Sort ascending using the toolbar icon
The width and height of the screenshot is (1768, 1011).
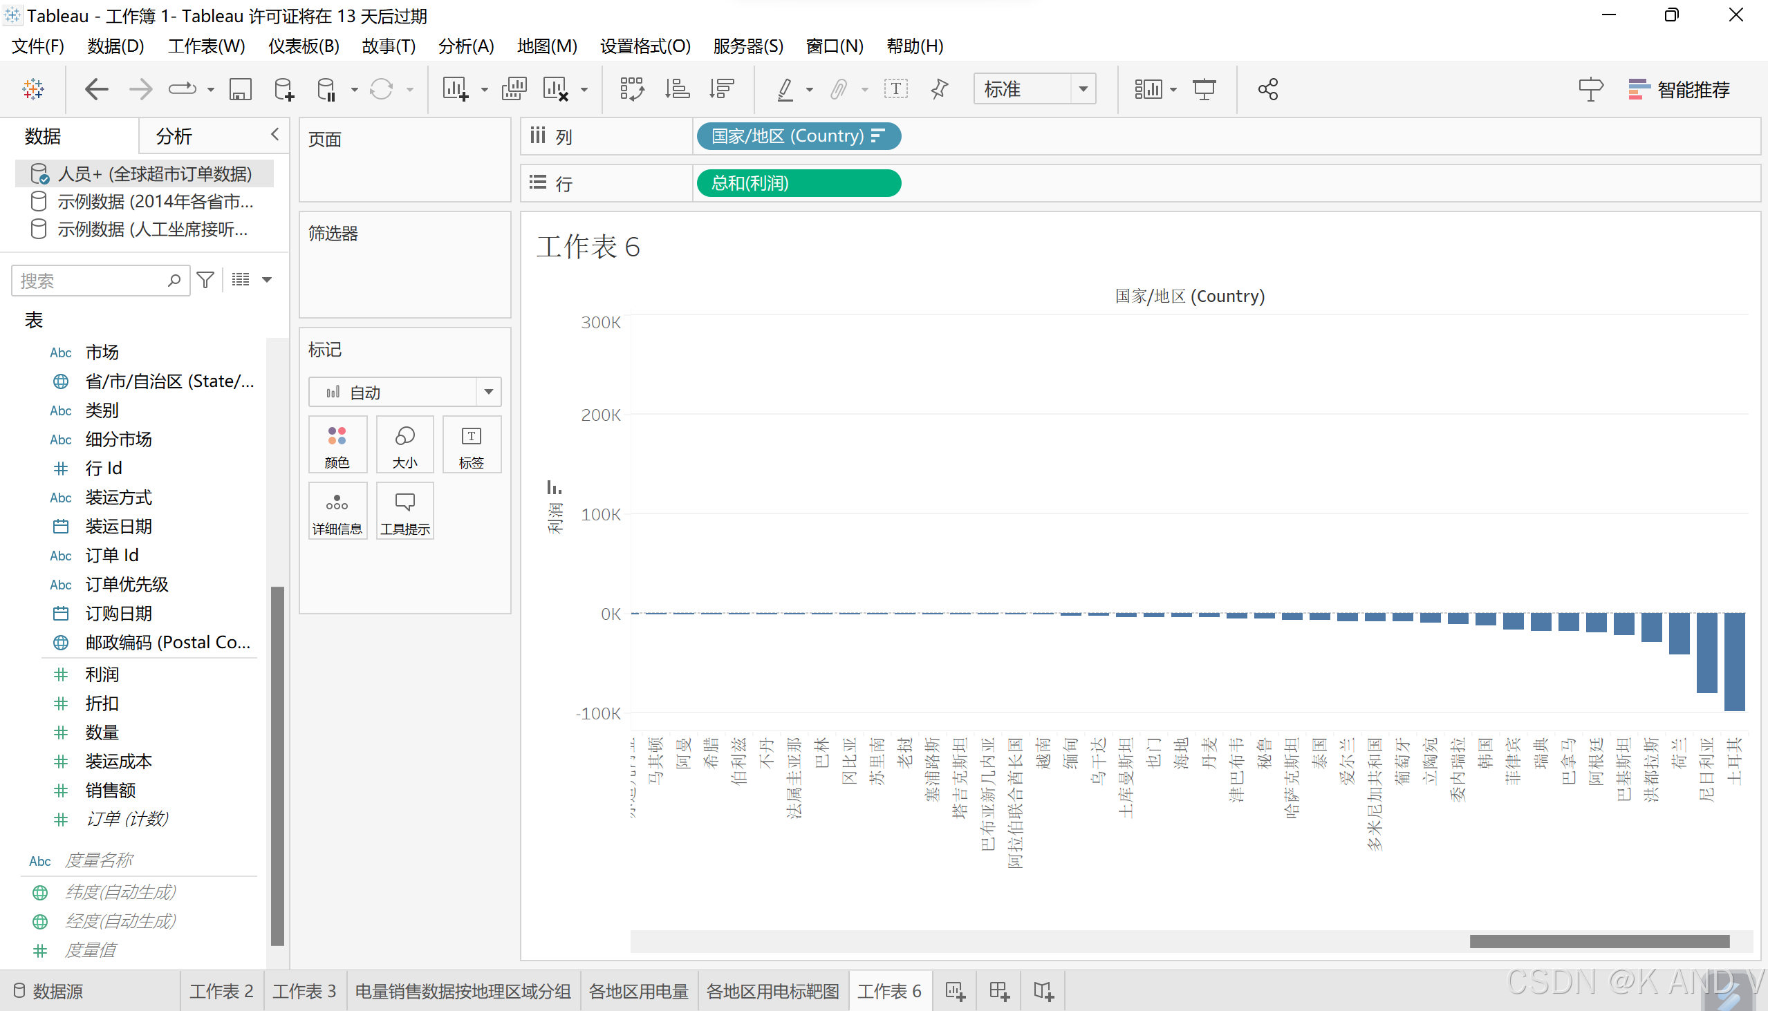[677, 90]
